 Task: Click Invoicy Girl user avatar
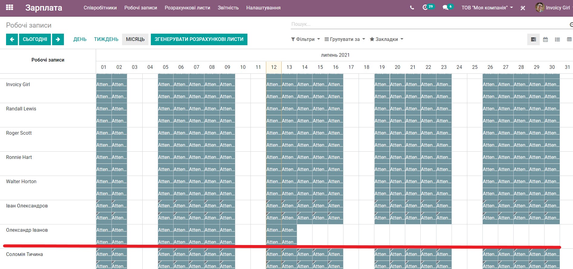[x=539, y=8]
